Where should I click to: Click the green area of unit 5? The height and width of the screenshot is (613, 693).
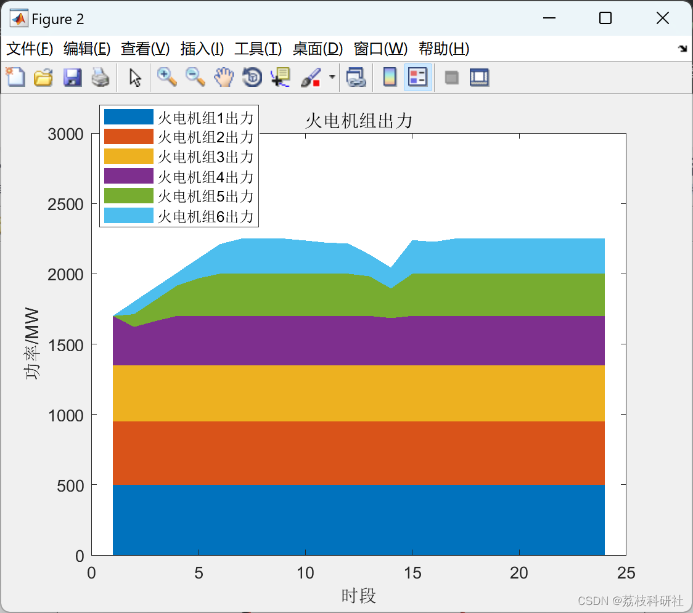pyautogui.click(x=358, y=294)
